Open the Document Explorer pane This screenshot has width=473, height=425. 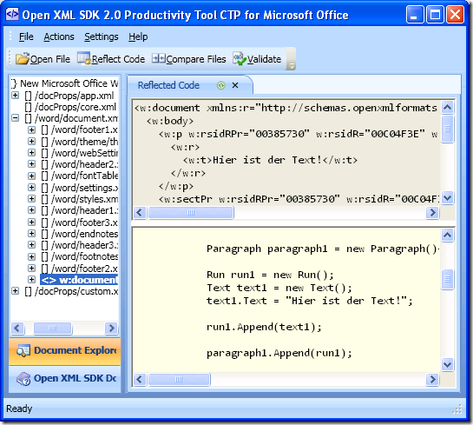tap(65, 351)
